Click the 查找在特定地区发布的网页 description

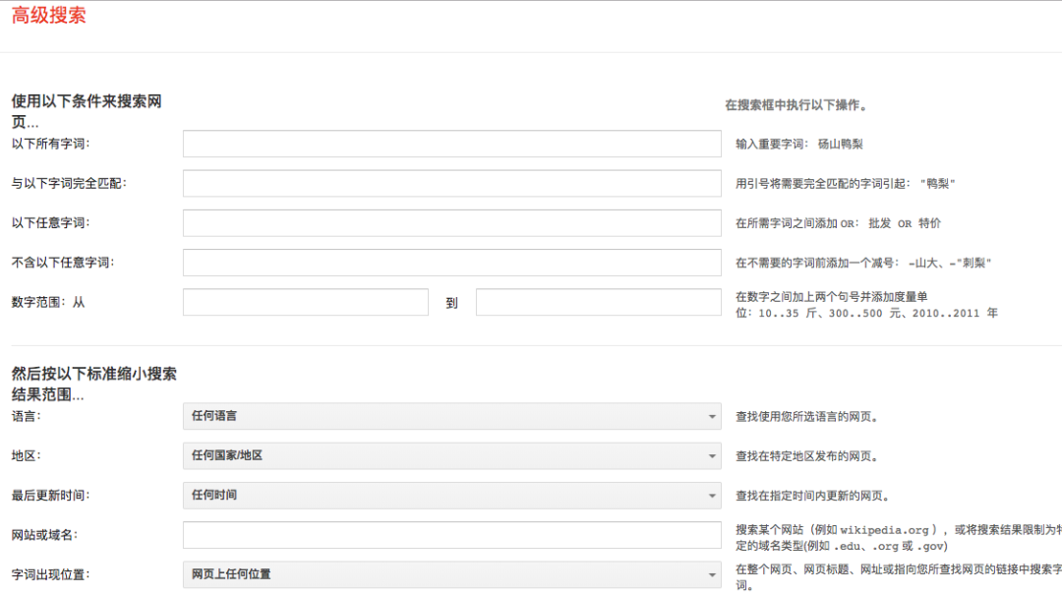pos(806,456)
